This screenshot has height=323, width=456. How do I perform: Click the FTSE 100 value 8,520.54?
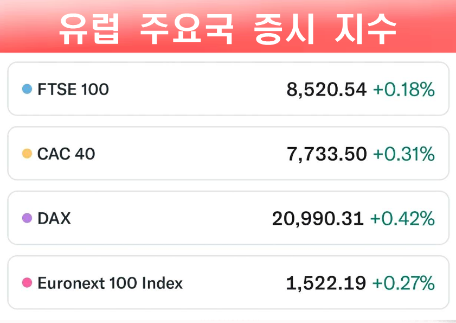326,90
